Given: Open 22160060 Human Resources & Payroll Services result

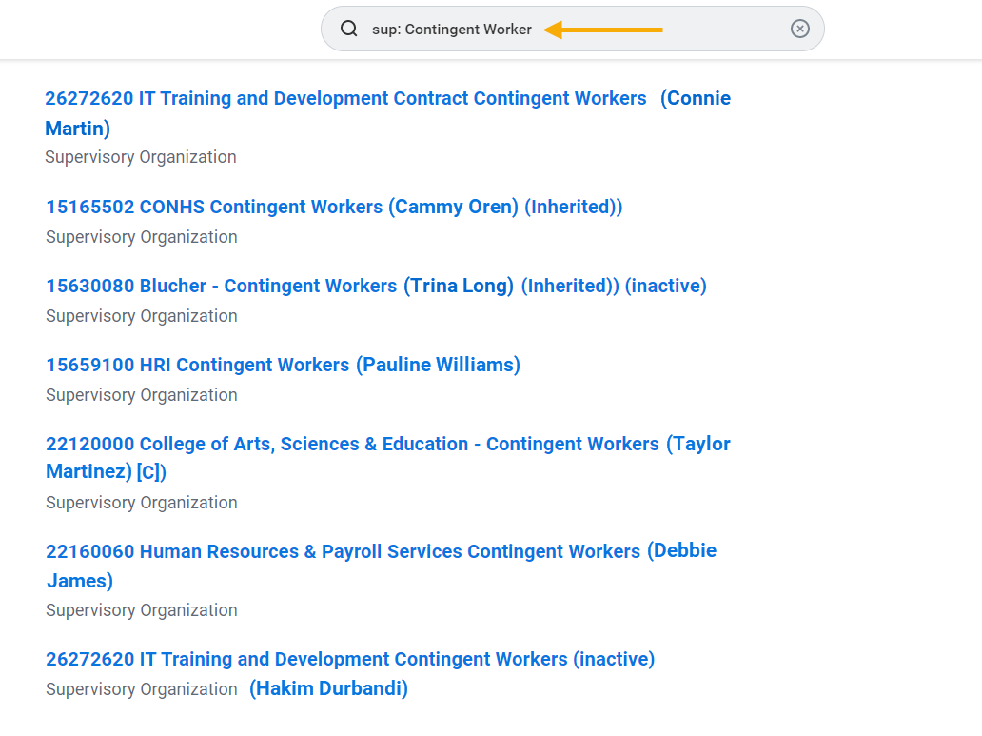Looking at the screenshot, I should [x=343, y=551].
